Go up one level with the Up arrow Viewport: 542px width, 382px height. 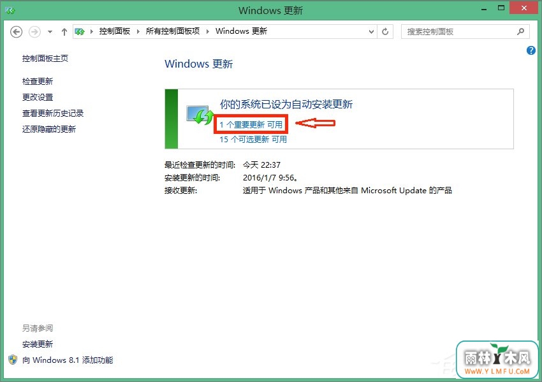[64, 32]
